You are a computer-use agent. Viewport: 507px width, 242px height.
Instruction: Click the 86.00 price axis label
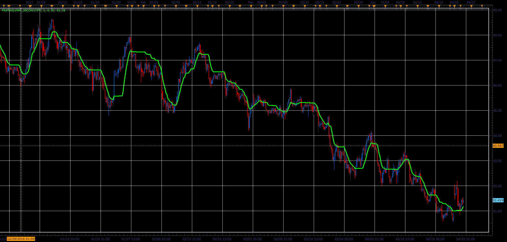pos(497,85)
